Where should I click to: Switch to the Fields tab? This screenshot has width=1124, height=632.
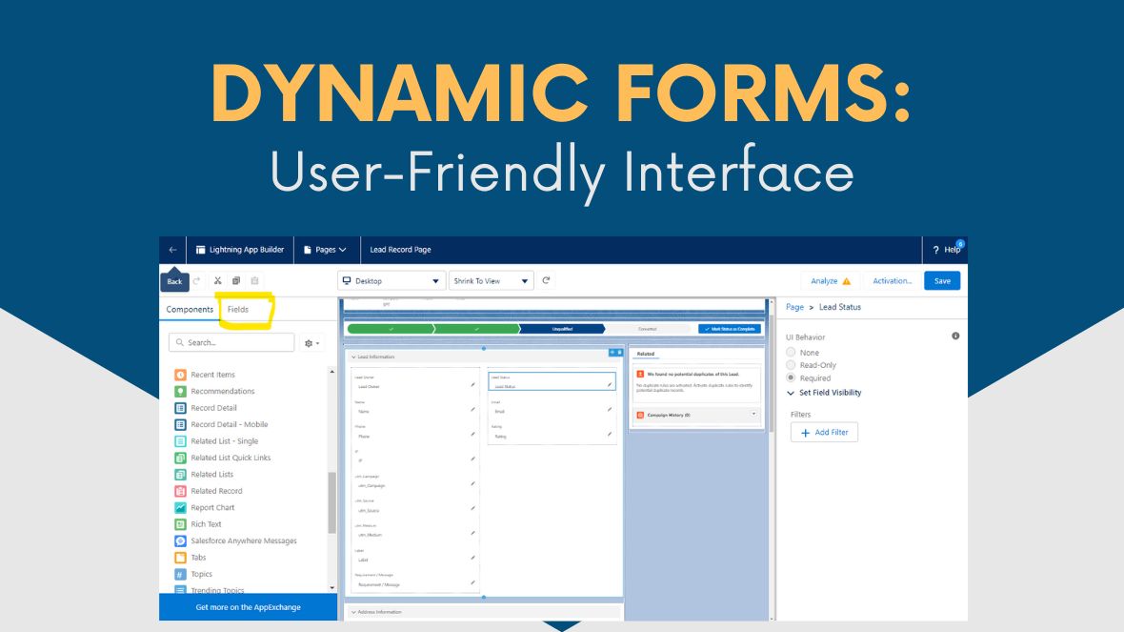tap(238, 309)
